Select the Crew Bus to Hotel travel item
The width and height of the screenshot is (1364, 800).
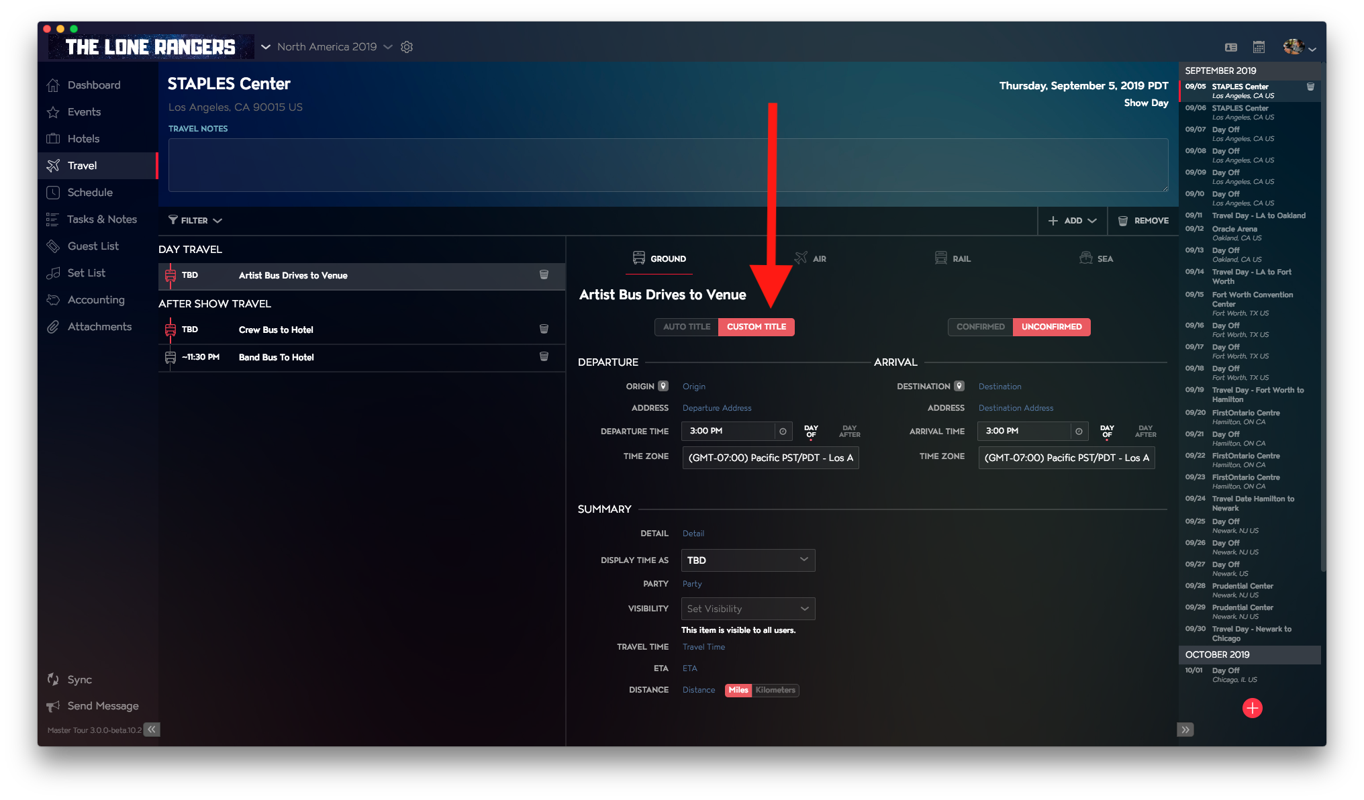coord(362,330)
